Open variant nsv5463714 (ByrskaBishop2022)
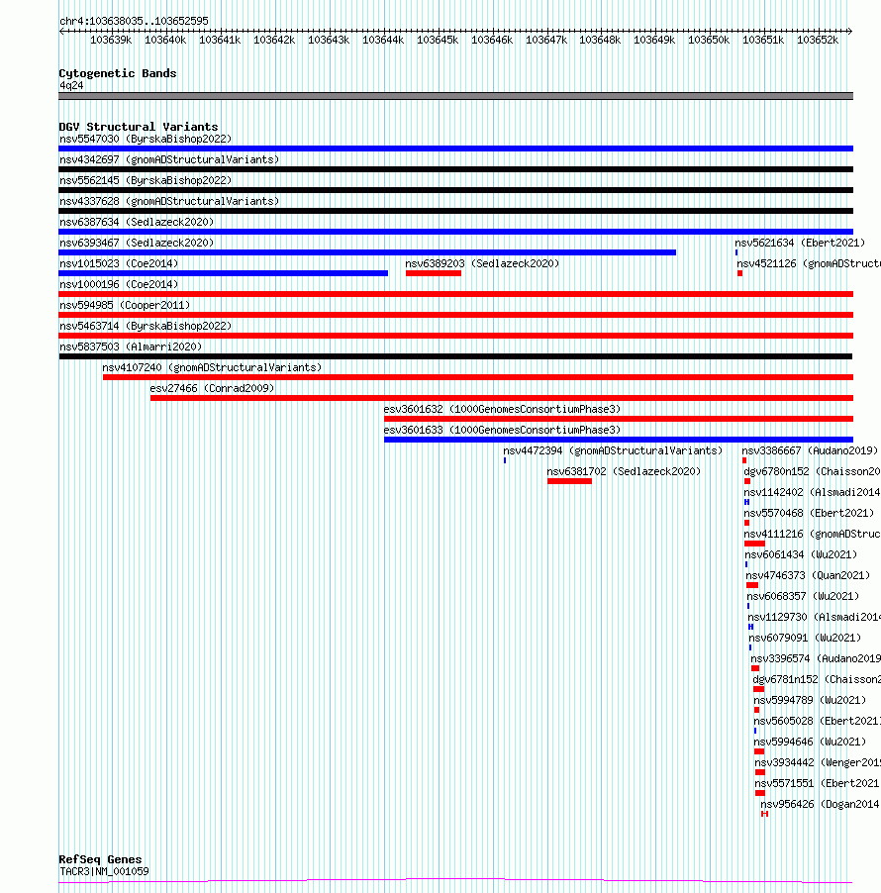881x893 pixels. pos(146,326)
